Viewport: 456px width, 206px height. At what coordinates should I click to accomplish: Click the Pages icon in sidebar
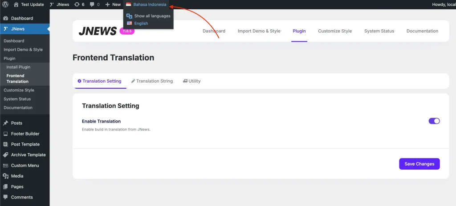click(x=5, y=187)
